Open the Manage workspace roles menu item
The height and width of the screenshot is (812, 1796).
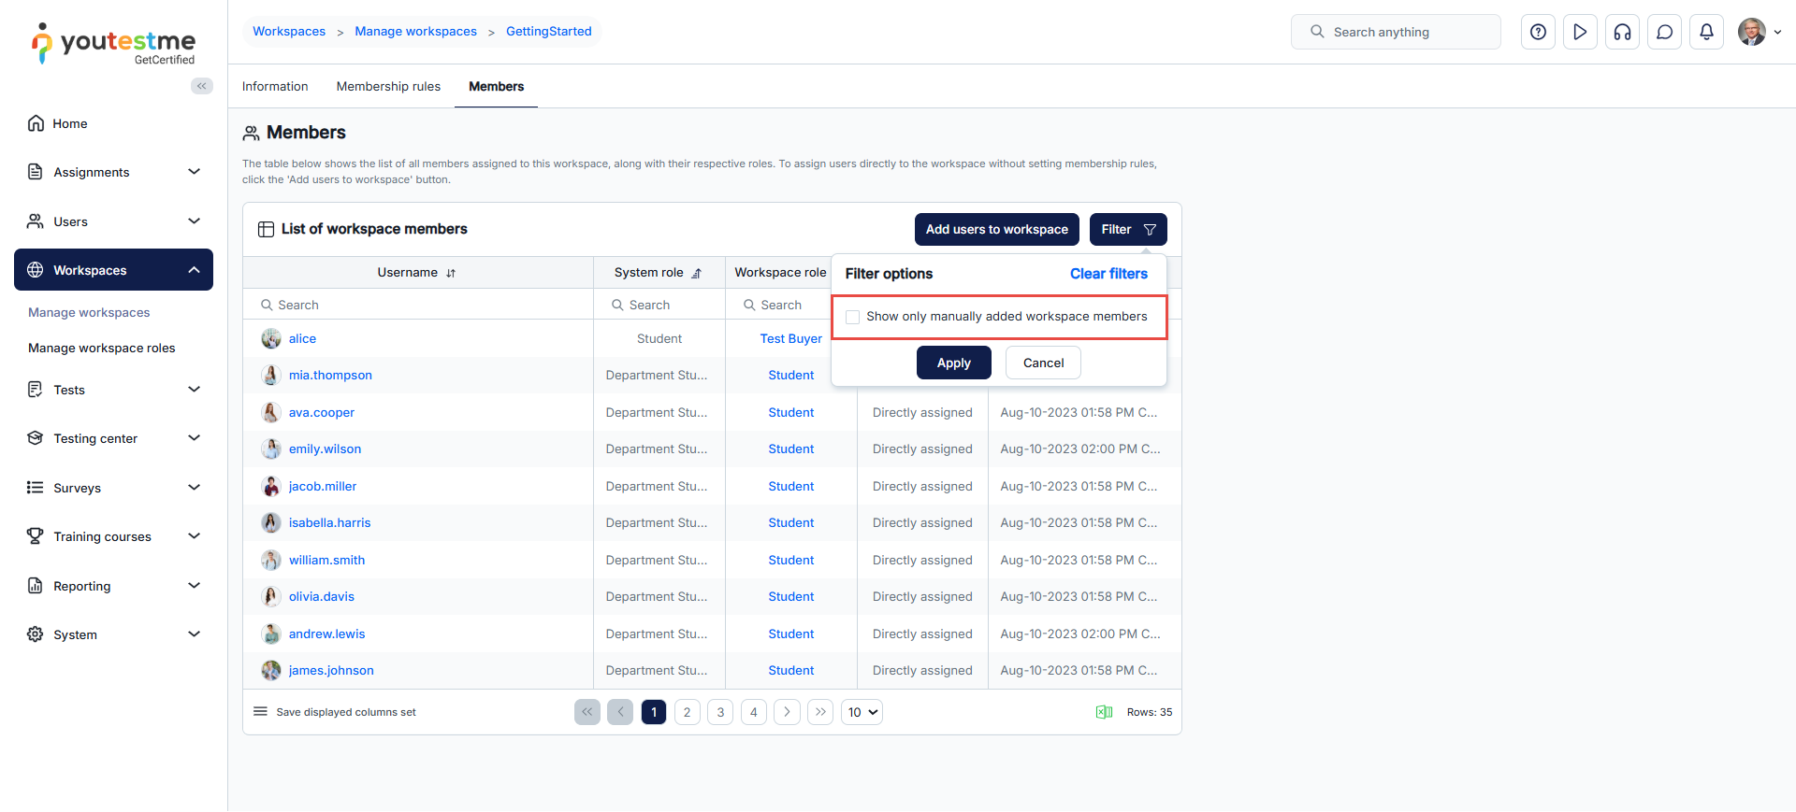point(102,348)
